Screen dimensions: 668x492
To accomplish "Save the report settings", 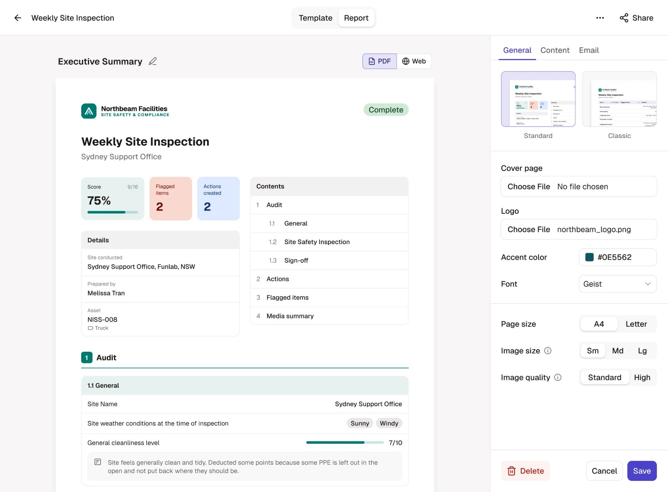I will 642,471.
